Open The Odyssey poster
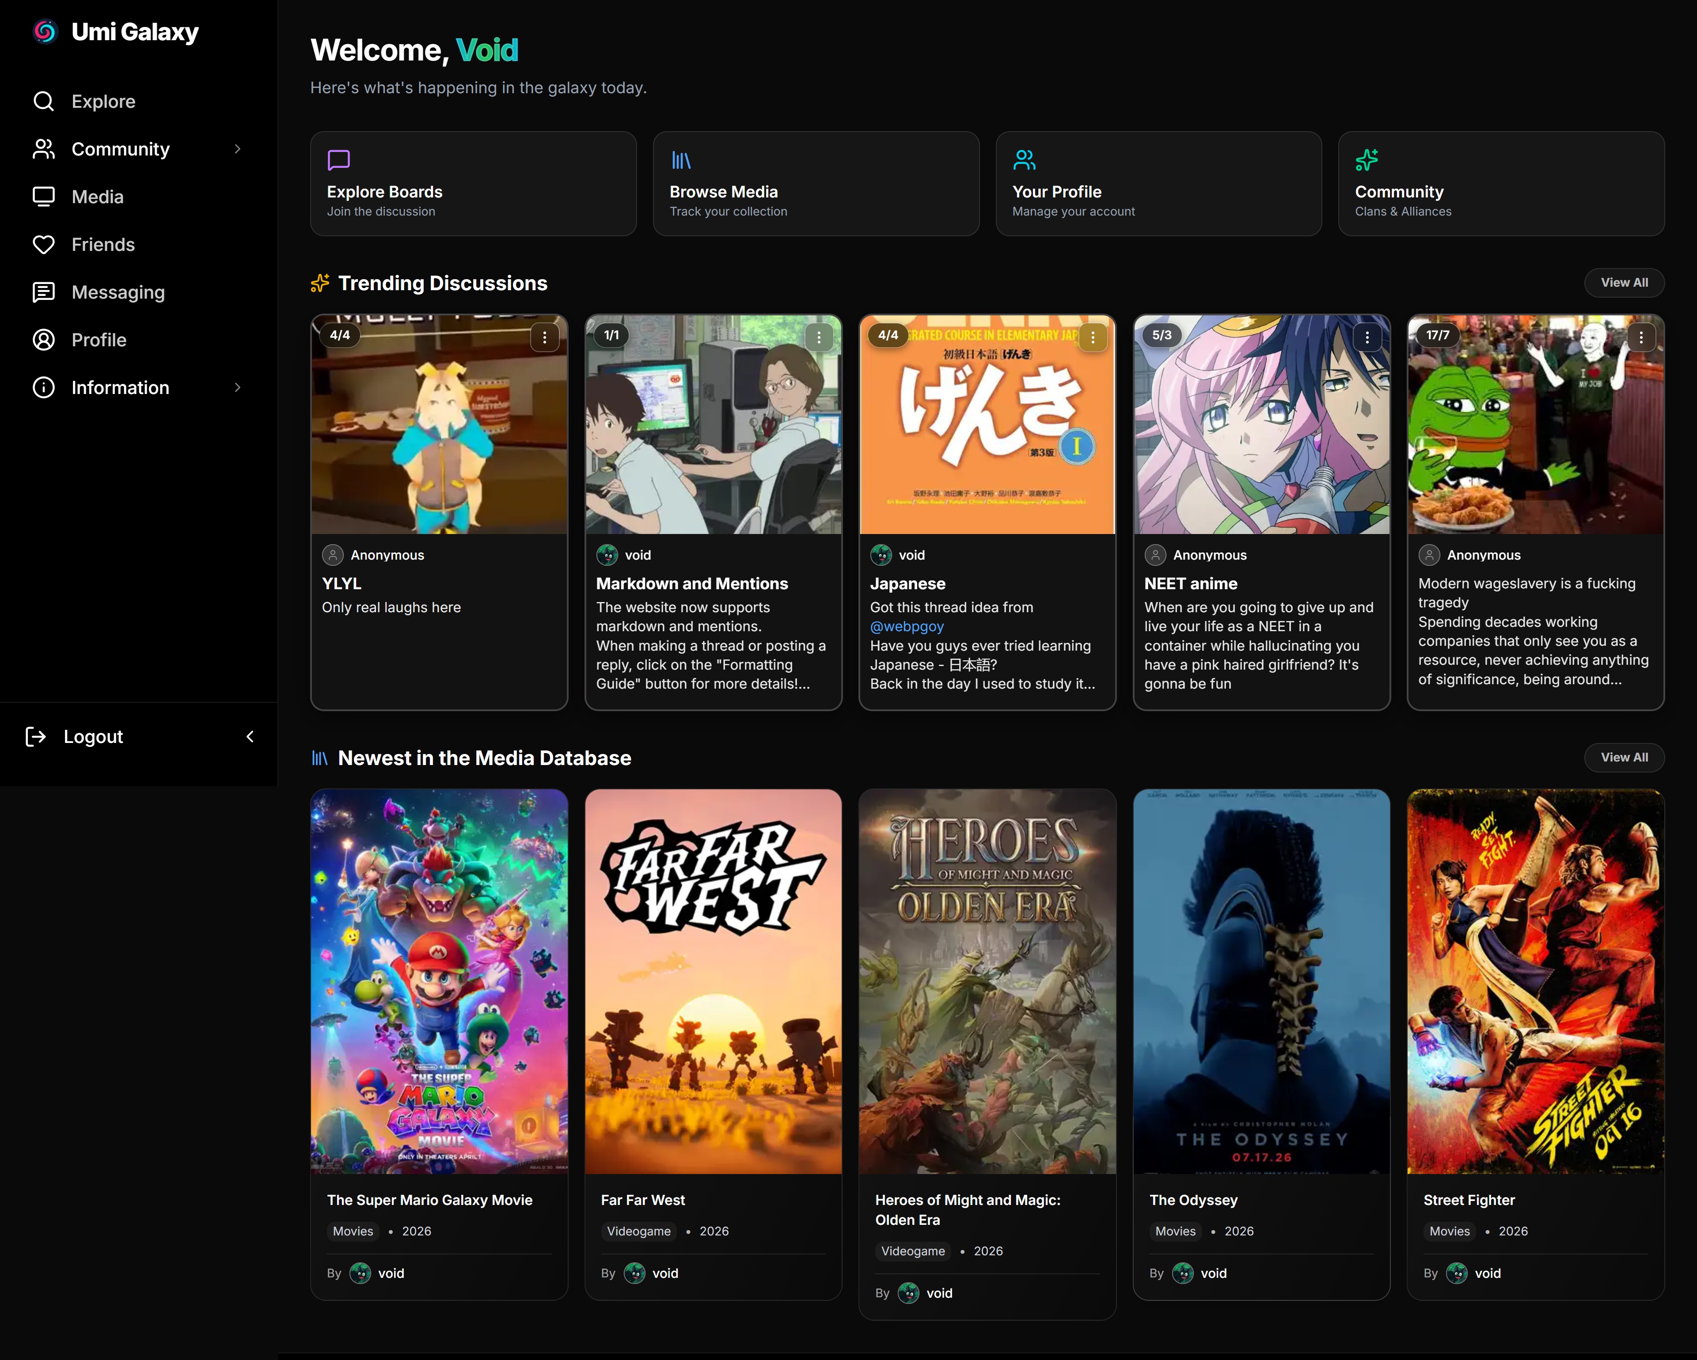The height and width of the screenshot is (1360, 1697). click(x=1262, y=981)
